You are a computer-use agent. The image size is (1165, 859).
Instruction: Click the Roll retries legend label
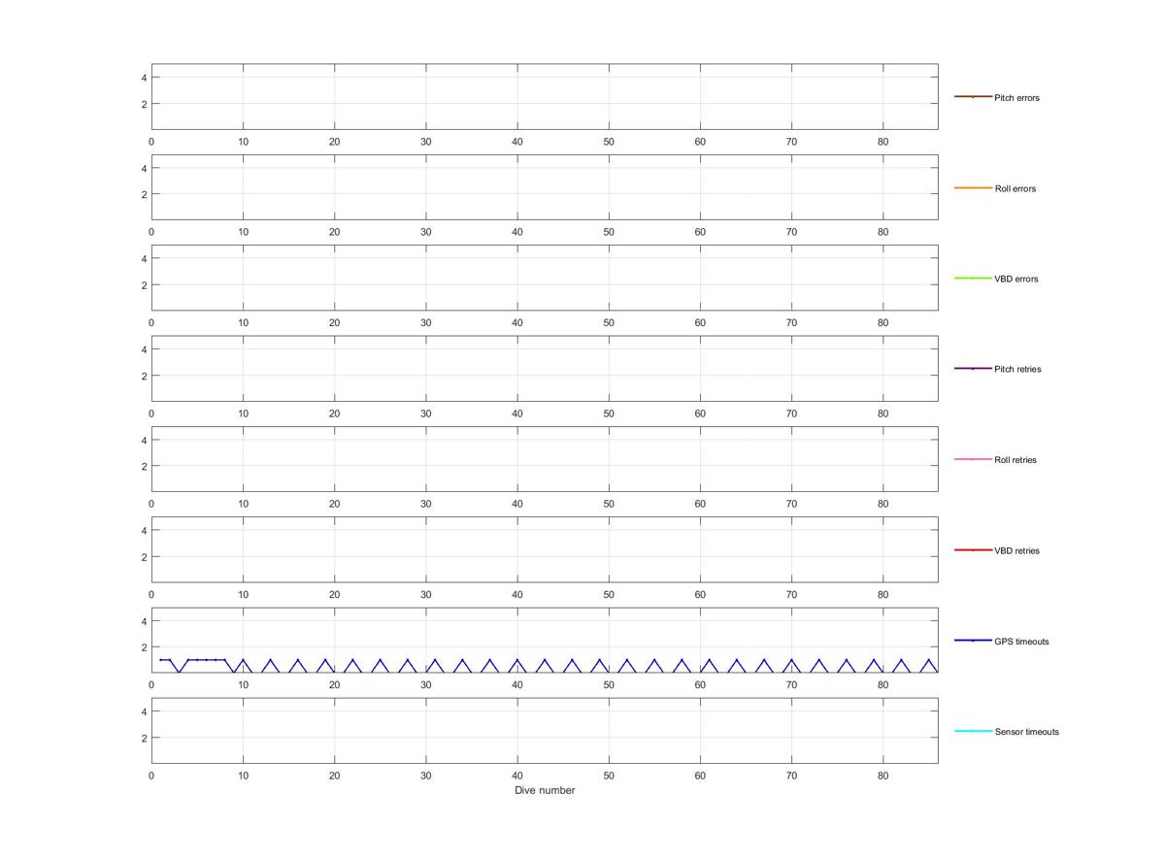(1015, 460)
